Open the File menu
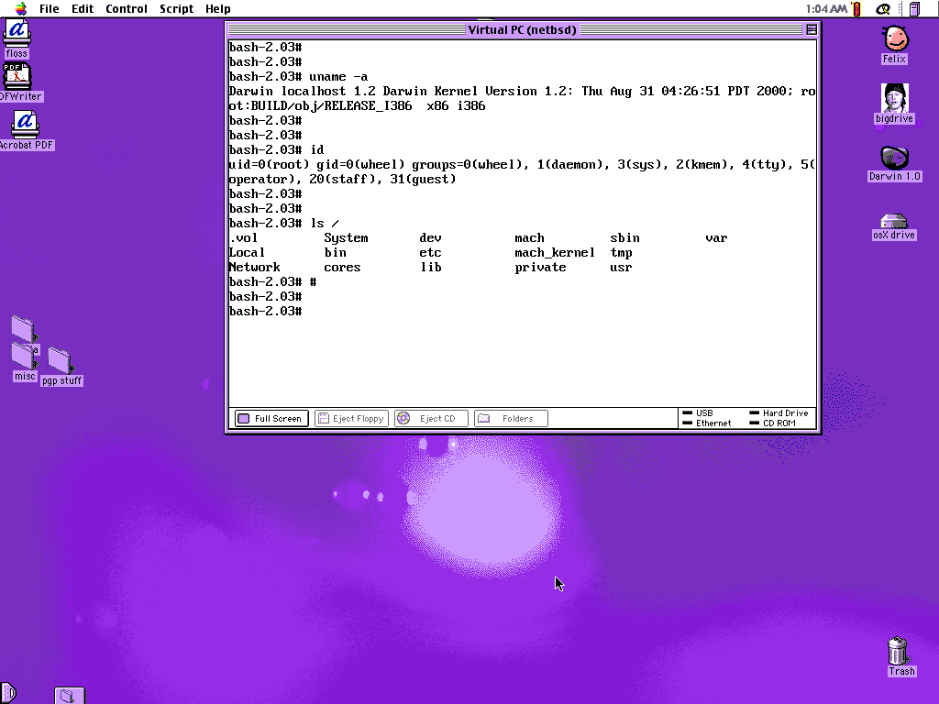This screenshot has height=704, width=939. coord(50,8)
